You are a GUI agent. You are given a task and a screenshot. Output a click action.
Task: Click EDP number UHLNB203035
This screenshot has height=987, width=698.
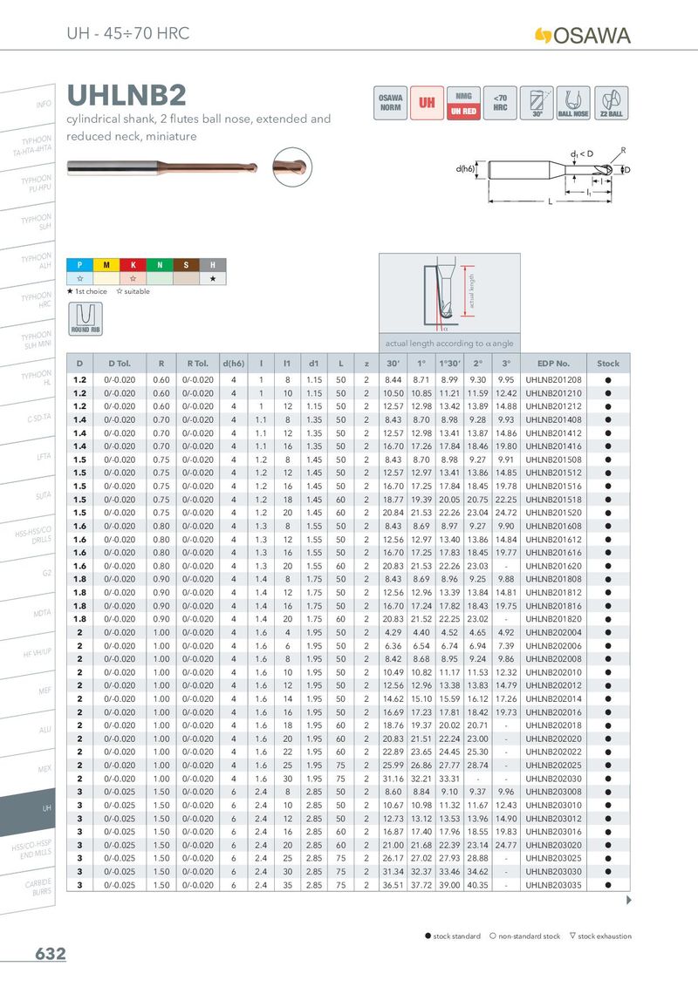[554, 885]
